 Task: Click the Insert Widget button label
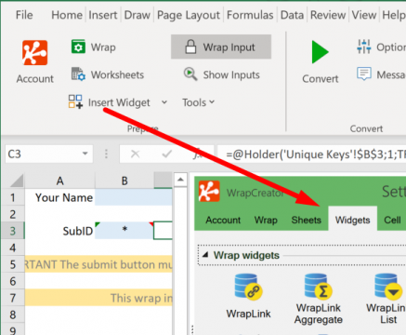(119, 102)
